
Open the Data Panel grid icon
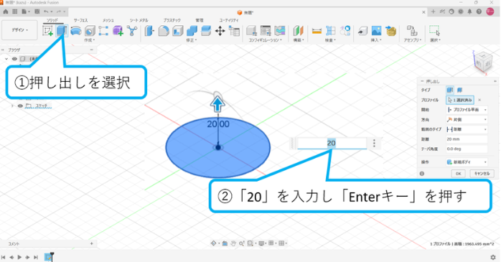pos(14,11)
